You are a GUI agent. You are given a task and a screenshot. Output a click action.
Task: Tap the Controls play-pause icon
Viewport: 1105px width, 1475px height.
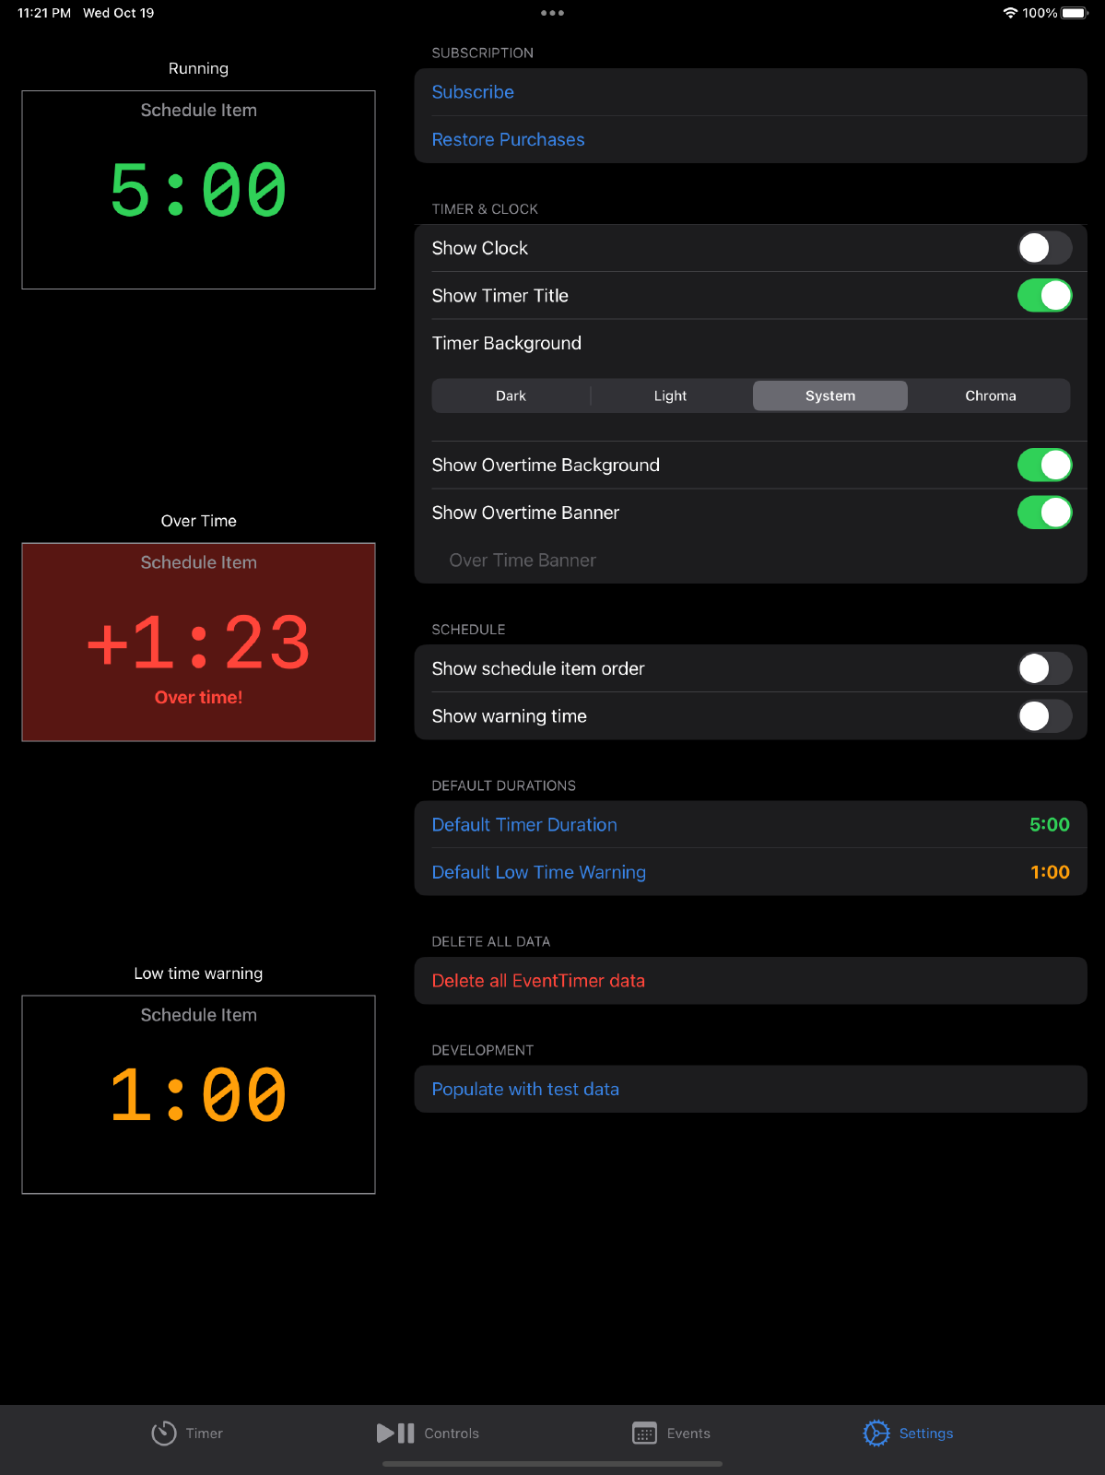(395, 1433)
